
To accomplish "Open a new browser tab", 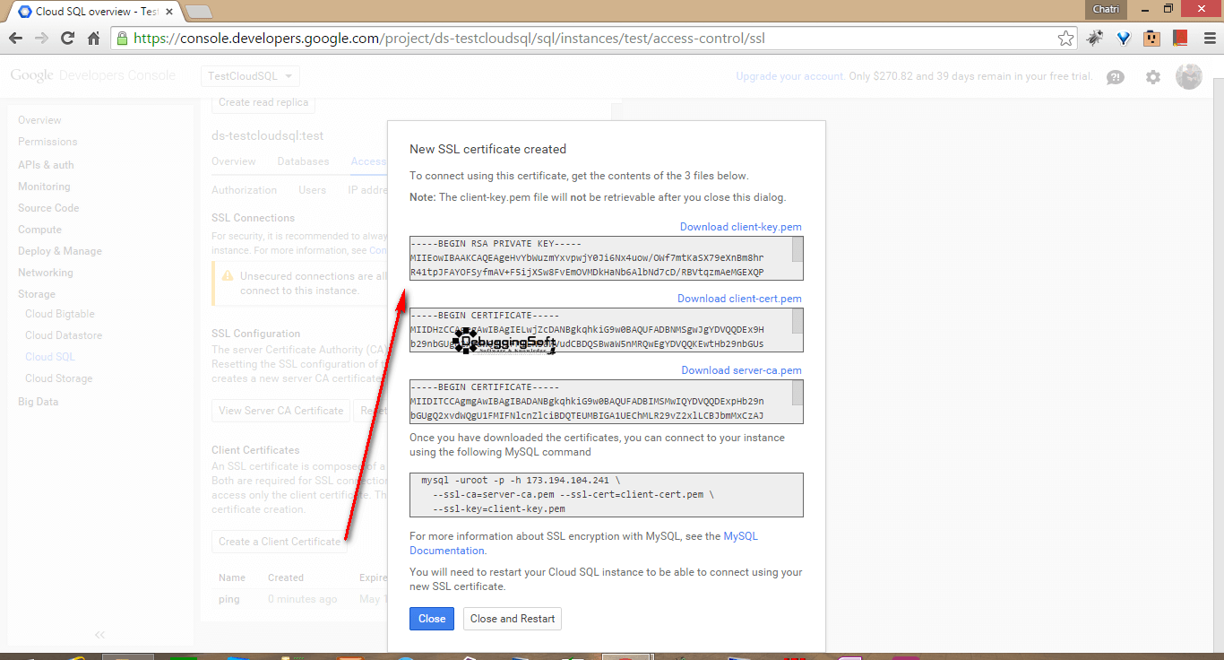I will pos(198,12).
